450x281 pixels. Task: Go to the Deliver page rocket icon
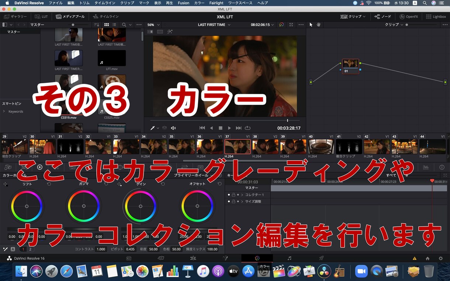coord(321,258)
